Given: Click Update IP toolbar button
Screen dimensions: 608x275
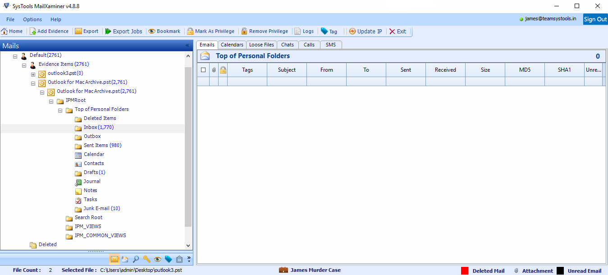Looking at the screenshot, I should [x=366, y=32].
